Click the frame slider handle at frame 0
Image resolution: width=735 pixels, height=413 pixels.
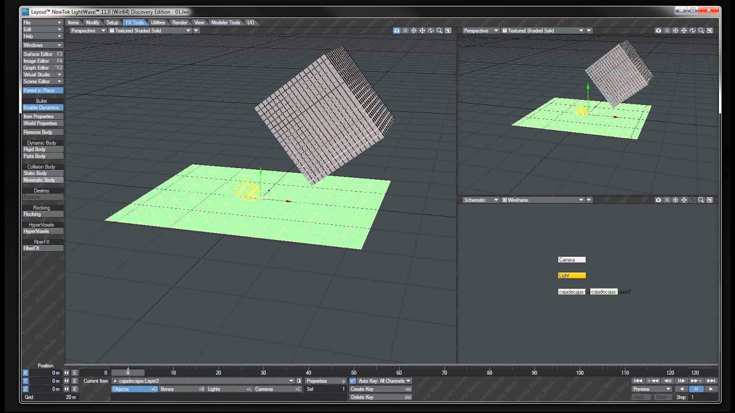click(128, 372)
